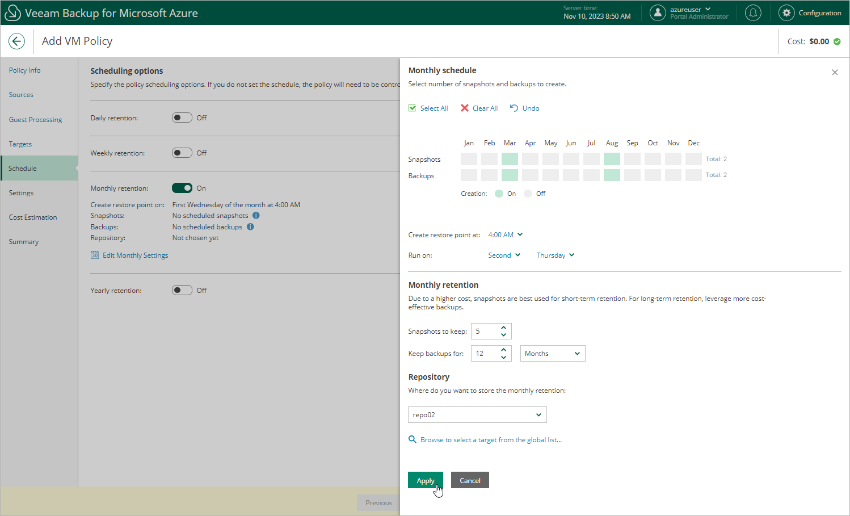Decrease Snapshots to keep value
This screenshot has width=850, height=516.
pos(503,335)
